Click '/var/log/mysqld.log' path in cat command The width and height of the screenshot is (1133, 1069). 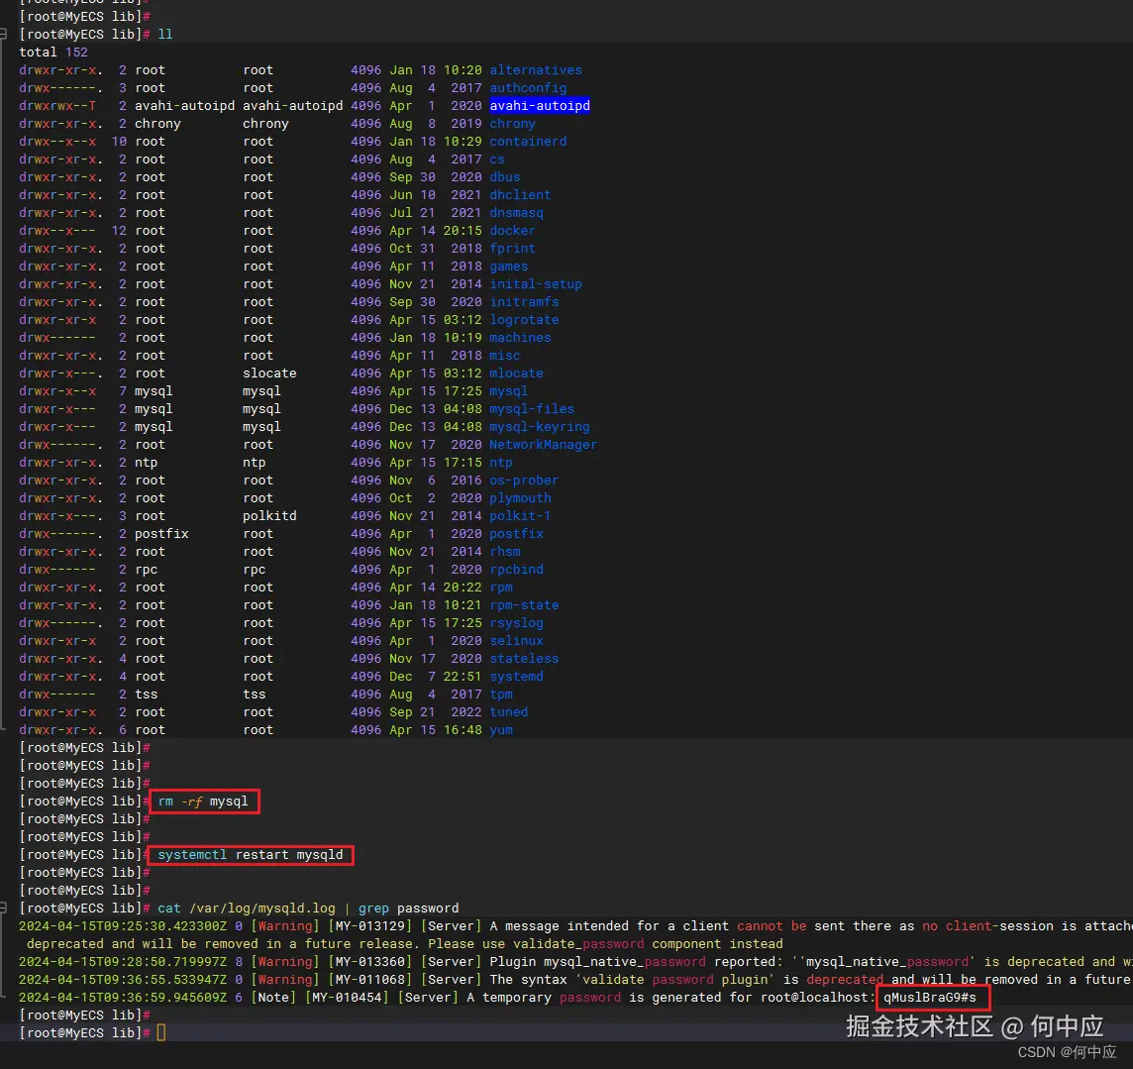[x=262, y=908]
